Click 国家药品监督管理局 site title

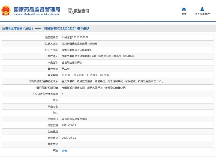point(37,9)
